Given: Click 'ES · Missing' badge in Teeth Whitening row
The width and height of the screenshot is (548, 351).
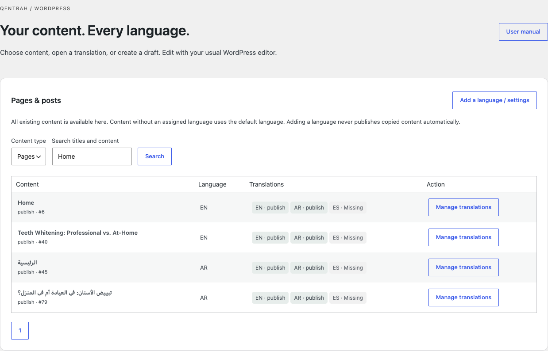Looking at the screenshot, I should (x=348, y=238).
